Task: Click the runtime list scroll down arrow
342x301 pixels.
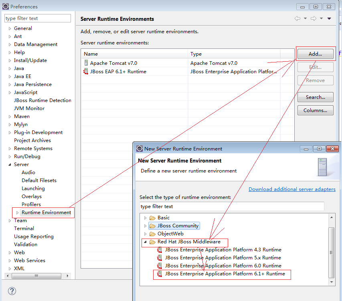Action: click(x=332, y=282)
